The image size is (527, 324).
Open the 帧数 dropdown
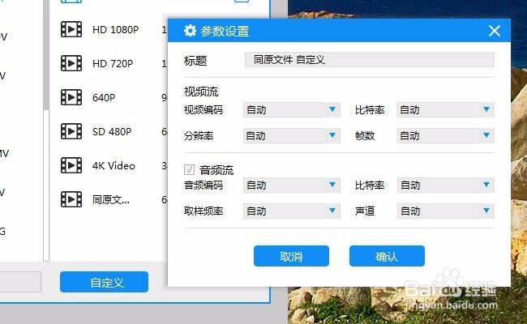pos(445,135)
